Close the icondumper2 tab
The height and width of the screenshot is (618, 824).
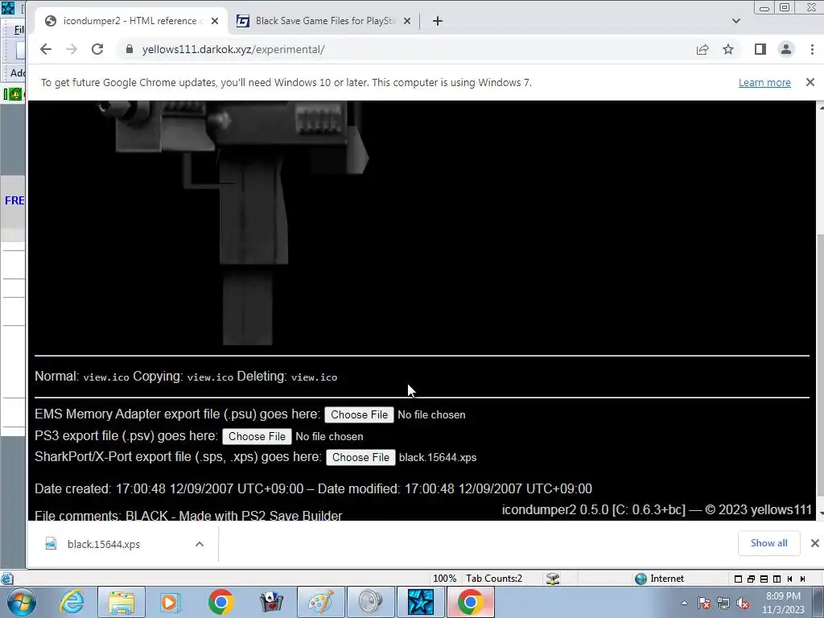pos(214,21)
